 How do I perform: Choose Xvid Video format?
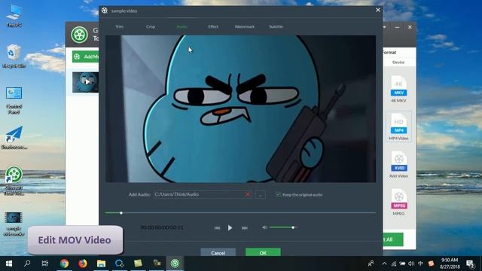pos(398,164)
